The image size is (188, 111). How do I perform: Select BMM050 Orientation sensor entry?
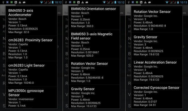(x=94, y=18)
